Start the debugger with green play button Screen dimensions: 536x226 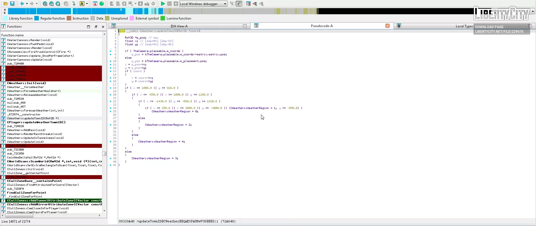[x=163, y=4]
